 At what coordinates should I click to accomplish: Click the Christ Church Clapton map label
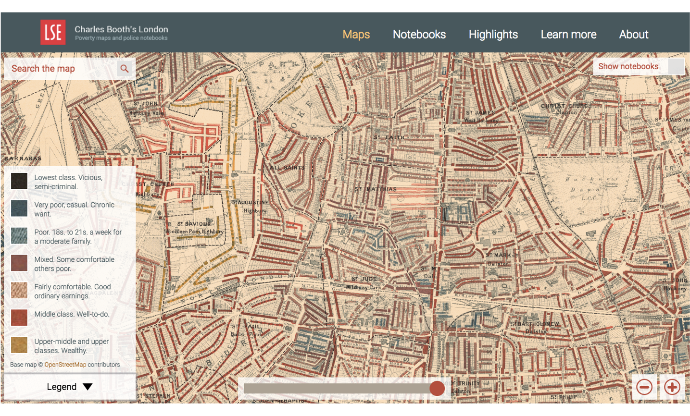(x=566, y=109)
